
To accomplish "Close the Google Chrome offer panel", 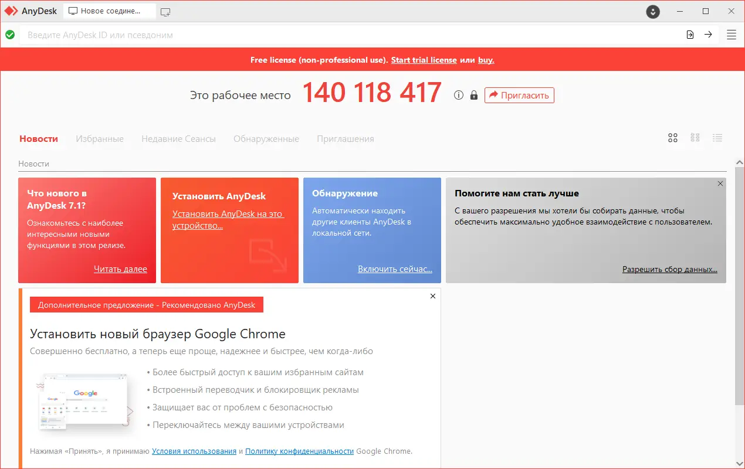I will click(x=433, y=296).
